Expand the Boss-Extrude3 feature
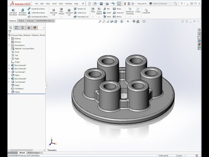 9,78
